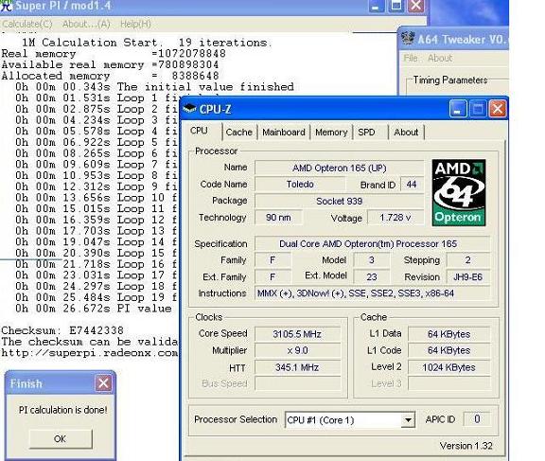Click OK in the Finish dialog
545x461 pixels.
click(x=61, y=439)
